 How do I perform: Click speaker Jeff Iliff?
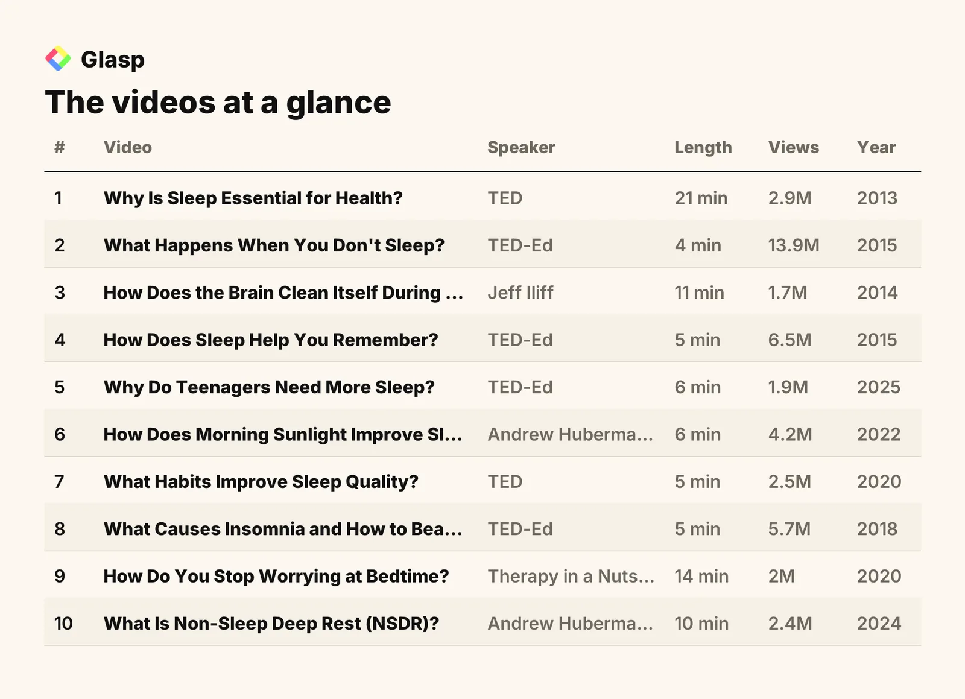pos(520,293)
